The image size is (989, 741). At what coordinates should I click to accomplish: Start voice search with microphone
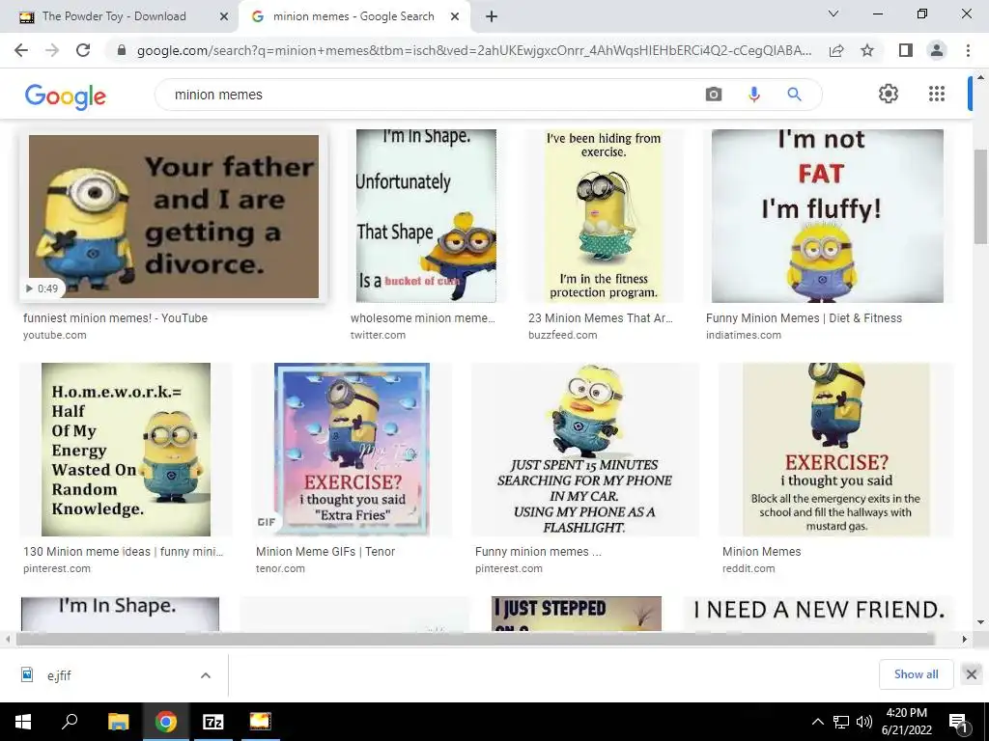point(753,95)
